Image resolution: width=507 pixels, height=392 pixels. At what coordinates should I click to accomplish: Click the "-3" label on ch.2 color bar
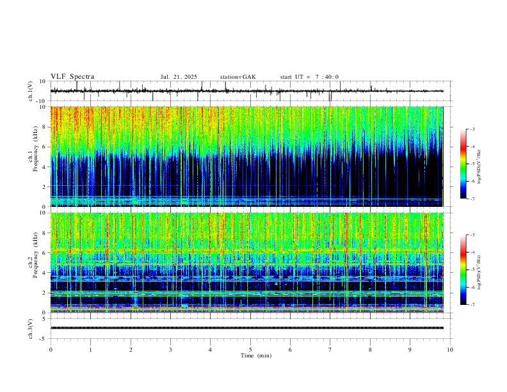point(472,235)
